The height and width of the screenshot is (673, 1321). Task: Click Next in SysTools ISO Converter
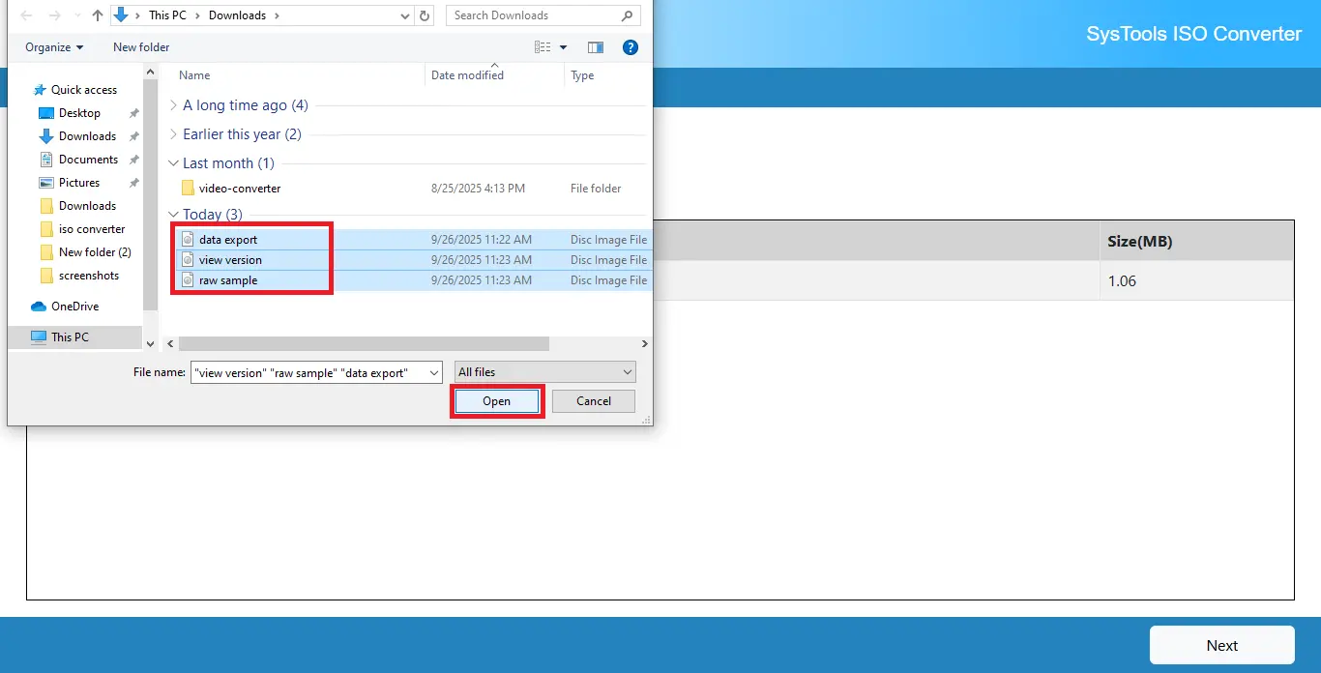1222,646
